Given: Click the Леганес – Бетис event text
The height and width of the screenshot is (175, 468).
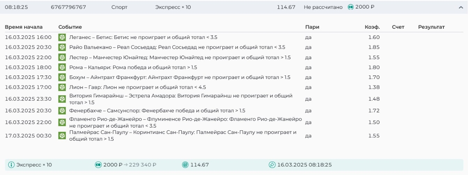Looking at the screenshot, I should [x=143, y=37].
